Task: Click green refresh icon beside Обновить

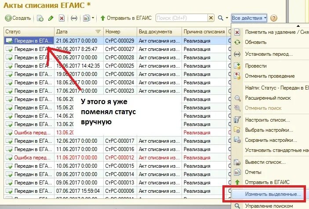Action: (x=237, y=42)
